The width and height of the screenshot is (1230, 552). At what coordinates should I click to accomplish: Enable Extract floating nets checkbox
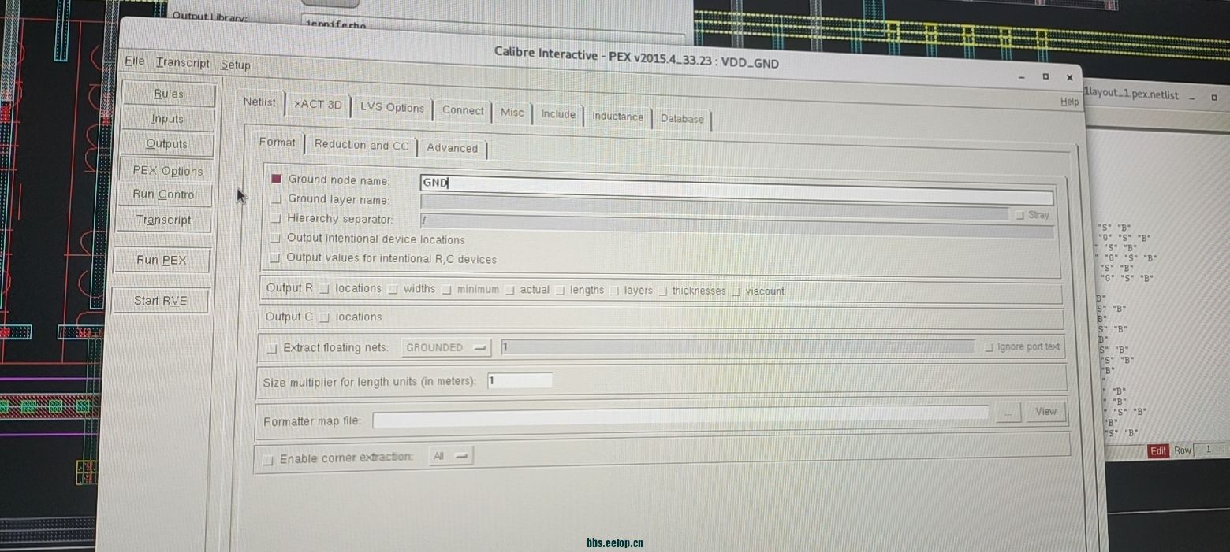pos(272,348)
